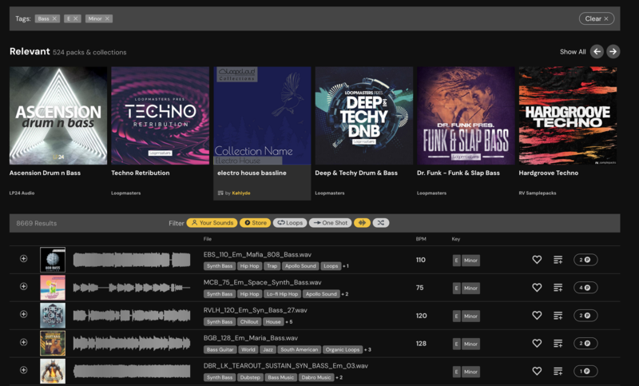This screenshot has width=639, height=386.
Task: Click the RVLH_120_Em_Syn_Bass_27 waveform
Action: click(x=132, y=316)
